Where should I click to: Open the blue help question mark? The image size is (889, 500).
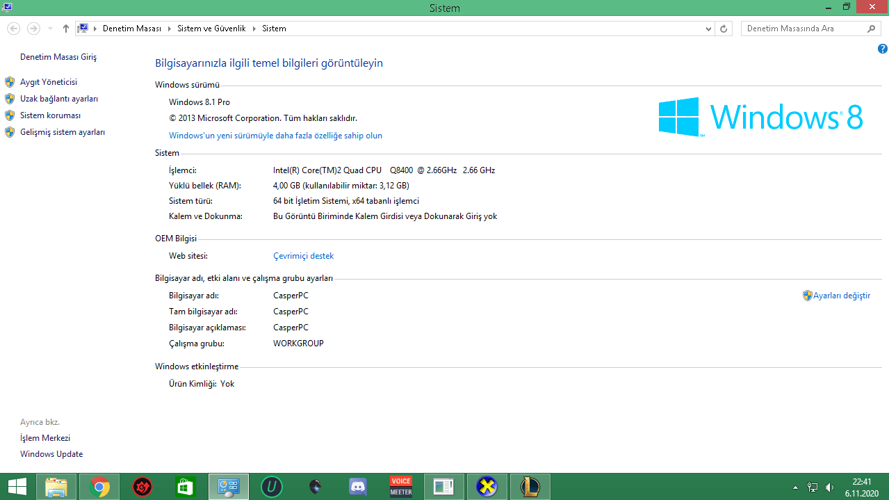pos(882,49)
